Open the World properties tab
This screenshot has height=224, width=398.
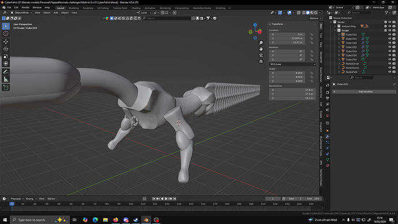pos(328,115)
